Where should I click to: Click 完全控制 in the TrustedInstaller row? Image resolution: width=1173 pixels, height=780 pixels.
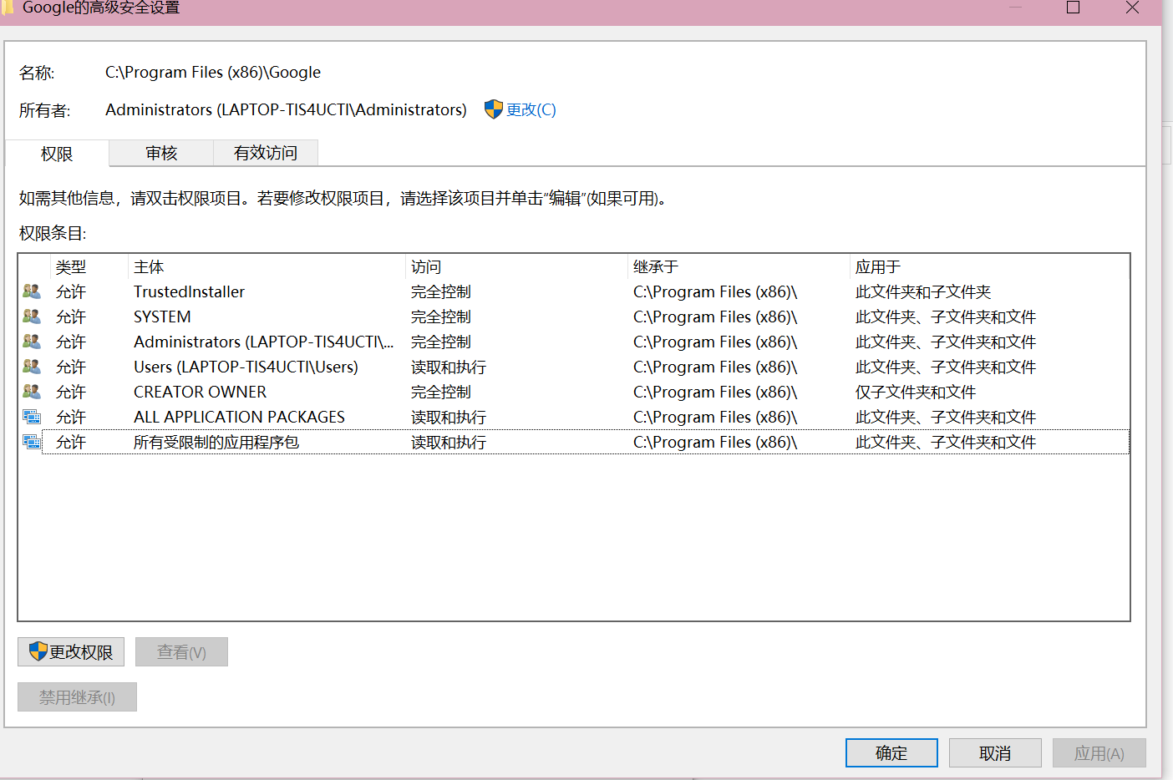[441, 291]
